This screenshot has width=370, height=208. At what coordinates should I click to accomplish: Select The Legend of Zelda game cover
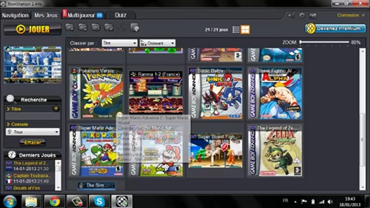pos(275,151)
